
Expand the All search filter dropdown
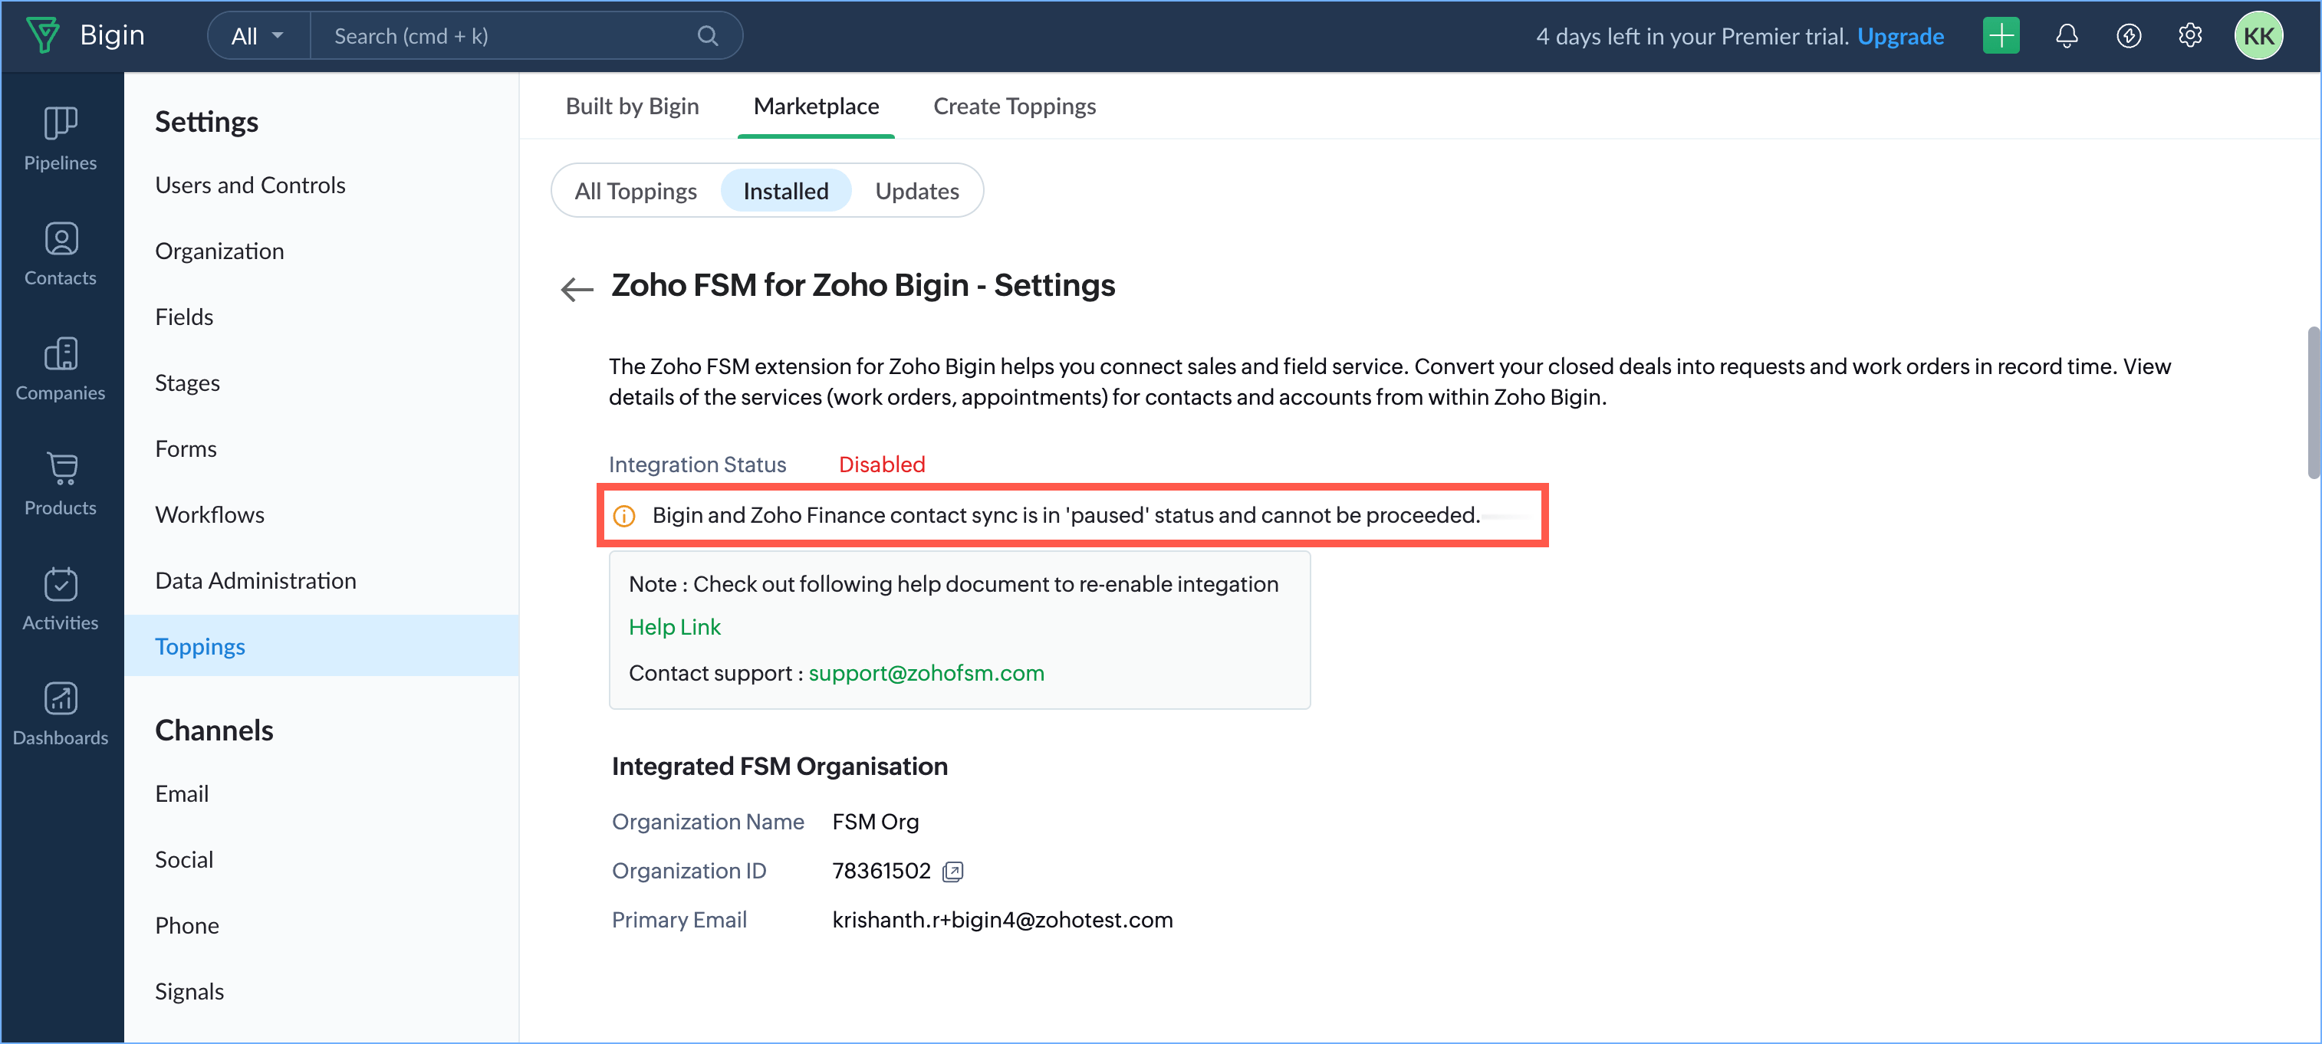click(x=257, y=36)
